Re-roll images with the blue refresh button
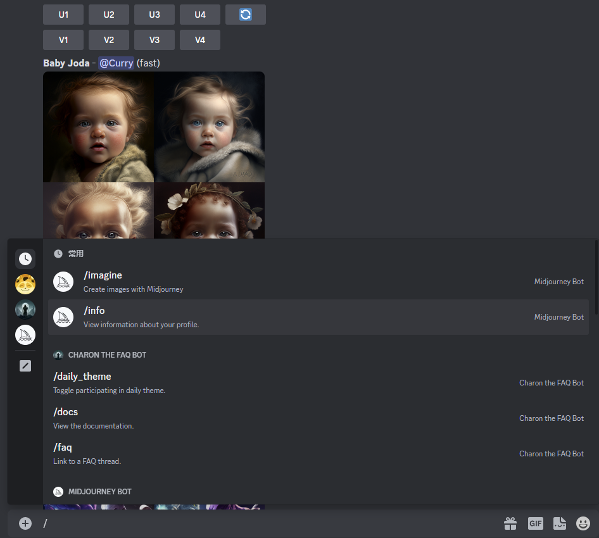 [x=245, y=15]
